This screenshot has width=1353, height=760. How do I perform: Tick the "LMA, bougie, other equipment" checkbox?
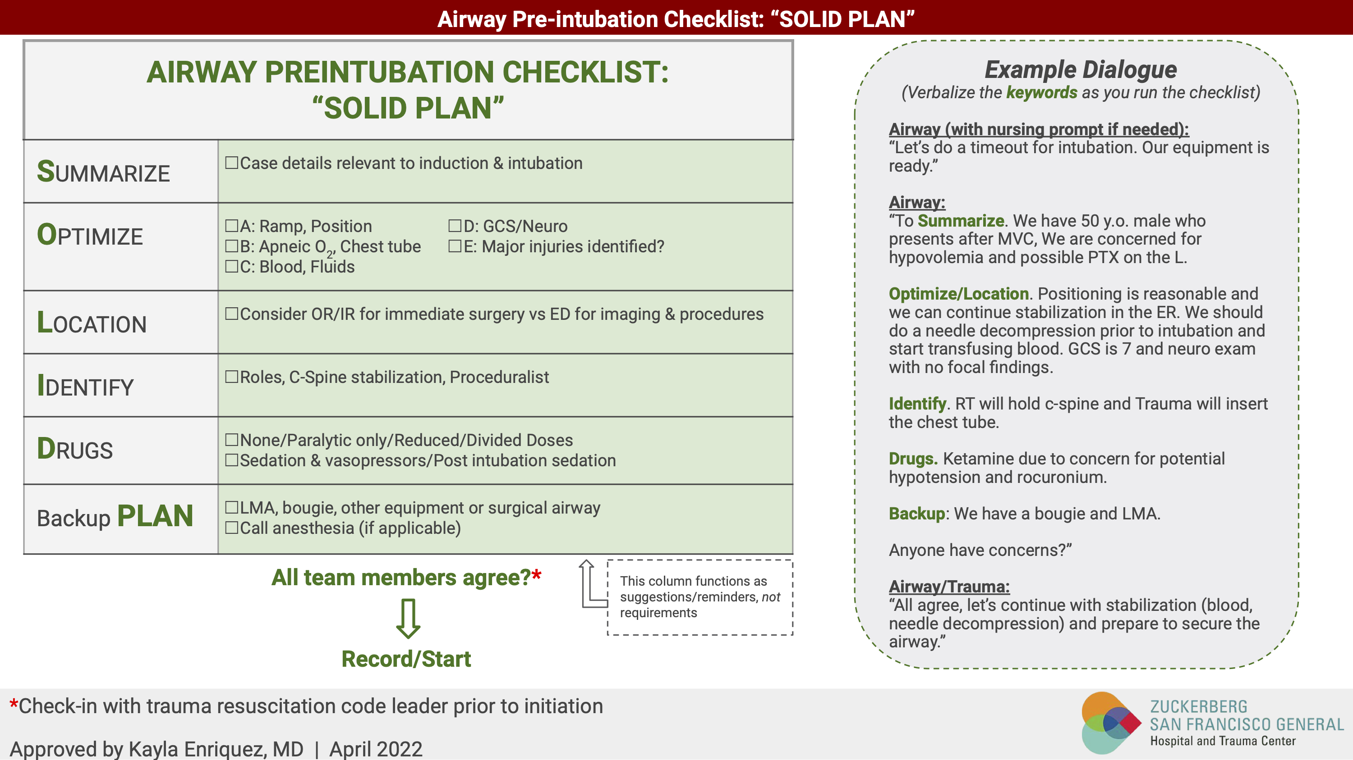click(232, 508)
